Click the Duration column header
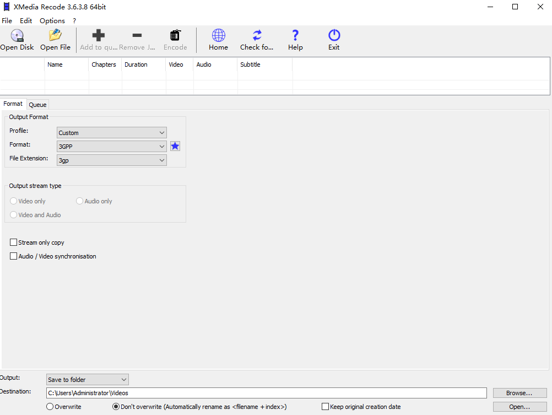The image size is (552, 415). [144, 64]
